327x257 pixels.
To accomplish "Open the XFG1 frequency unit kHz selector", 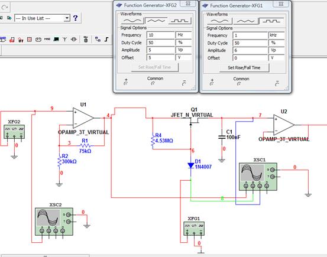I will coord(276,35).
